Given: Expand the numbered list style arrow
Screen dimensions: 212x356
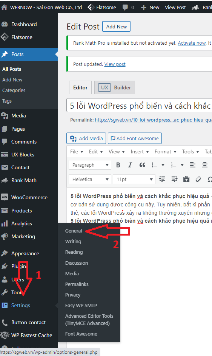Looking at the screenshot, I should tap(182, 165).
